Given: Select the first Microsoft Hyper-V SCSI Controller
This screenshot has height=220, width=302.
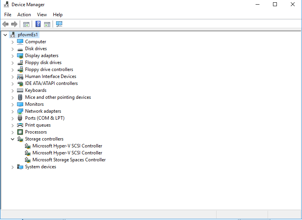Looking at the screenshot, I should [x=67, y=146].
